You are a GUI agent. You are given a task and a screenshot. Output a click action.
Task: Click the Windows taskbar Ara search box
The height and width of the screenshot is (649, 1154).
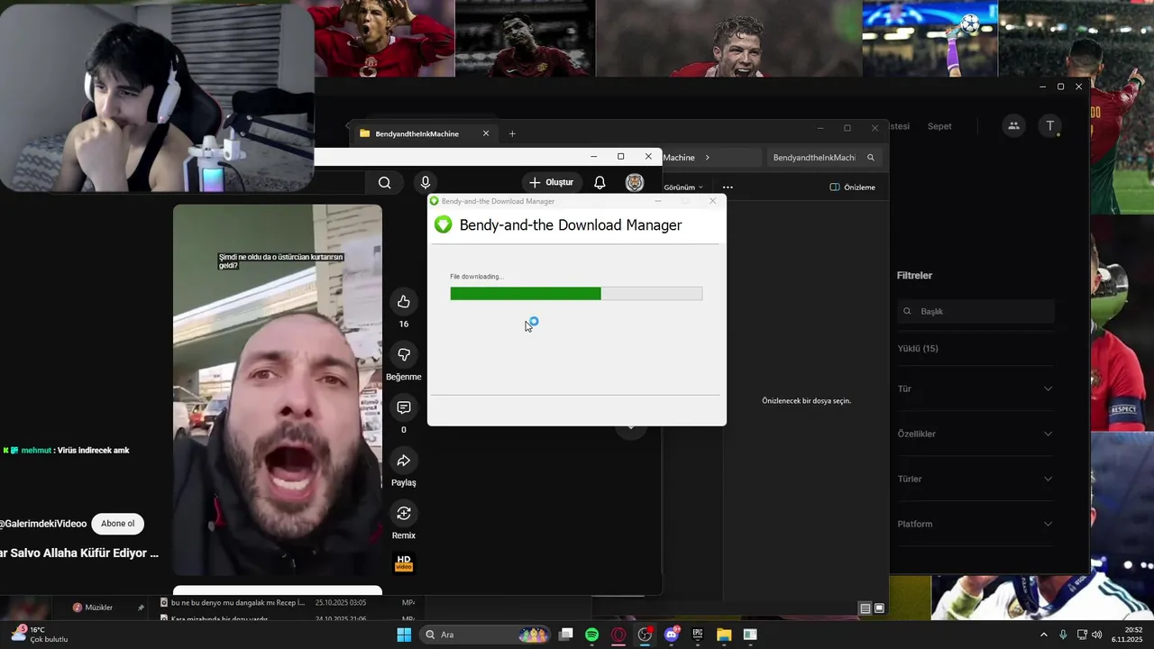coord(486,635)
